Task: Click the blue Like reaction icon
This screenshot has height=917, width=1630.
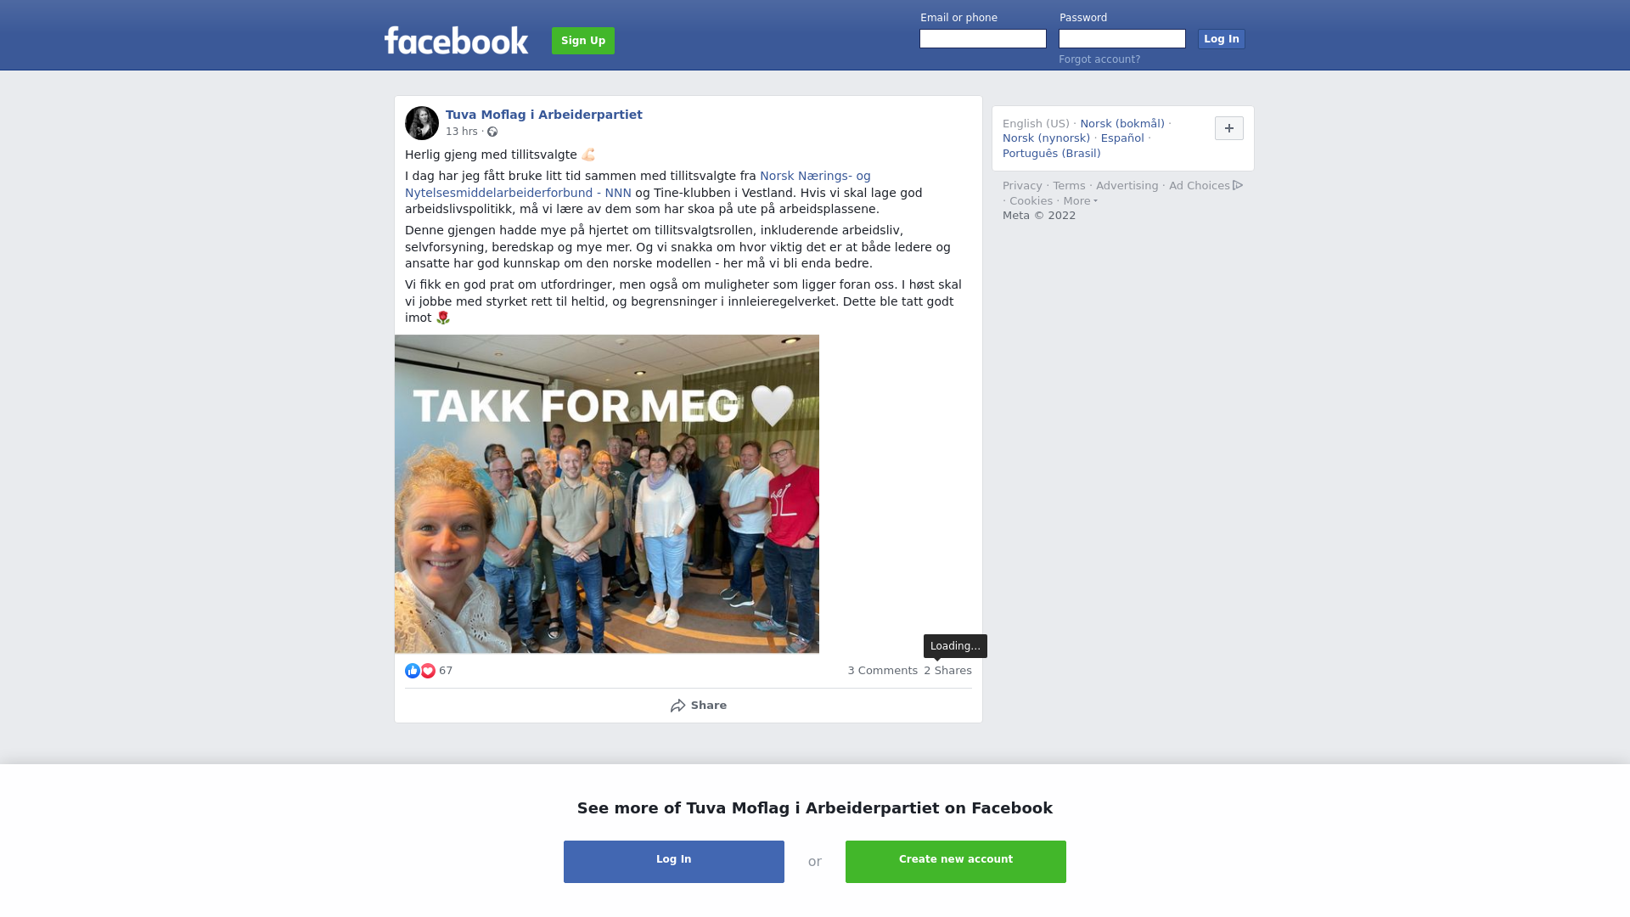Action: pyautogui.click(x=413, y=671)
